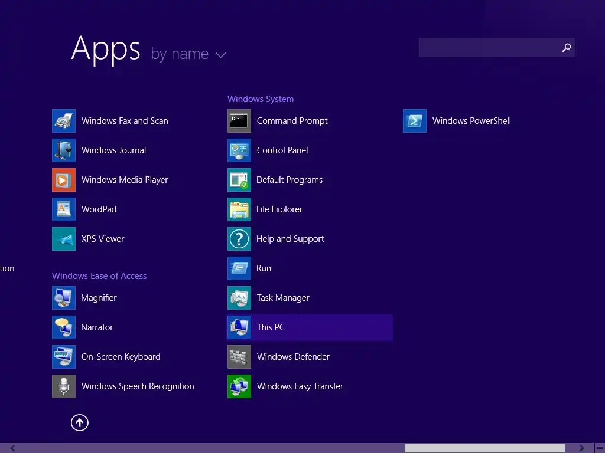Select the 'Windows Journal' label

pyautogui.click(x=113, y=150)
